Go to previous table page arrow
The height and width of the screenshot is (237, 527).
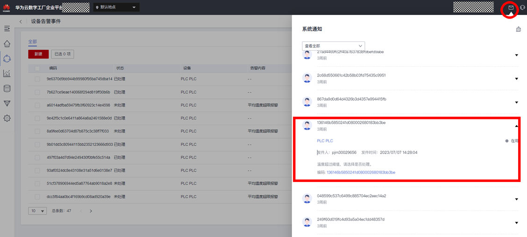coord(81,211)
